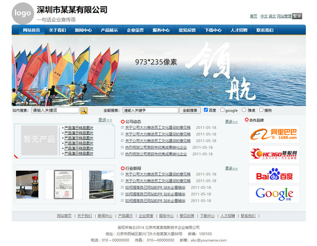Switch language via the 英文 link
Screen dimensions: 317x246
(272, 16)
